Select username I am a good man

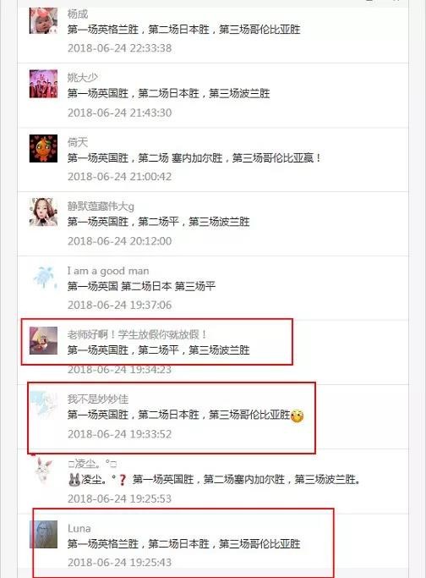pyautogui.click(x=108, y=271)
